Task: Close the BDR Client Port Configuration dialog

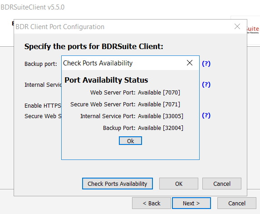Action: pos(237,26)
